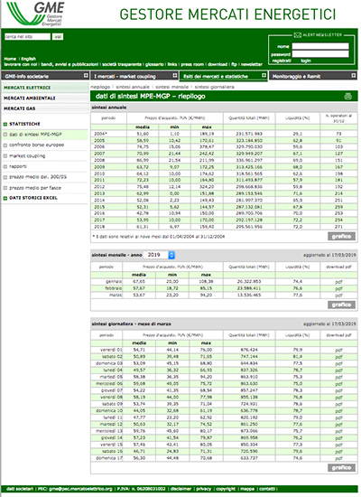This screenshot has width=361, height=497.
Task: Open disclaimer footer link
Action: [180, 489]
